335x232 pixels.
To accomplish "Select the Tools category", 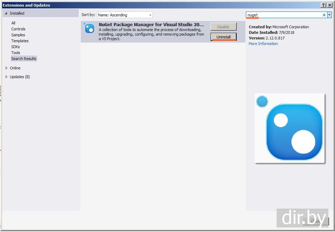I will [16, 53].
